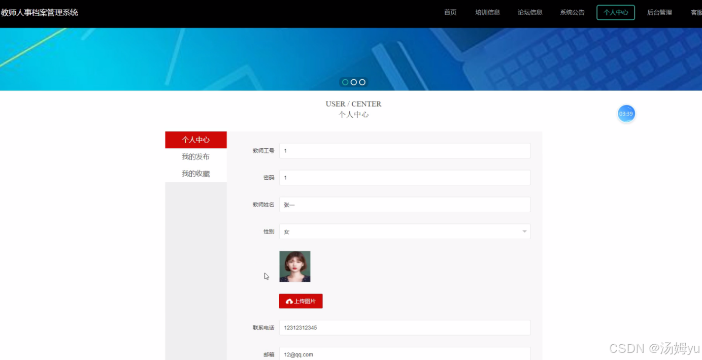Open the 首页 navigation item

[x=450, y=13]
